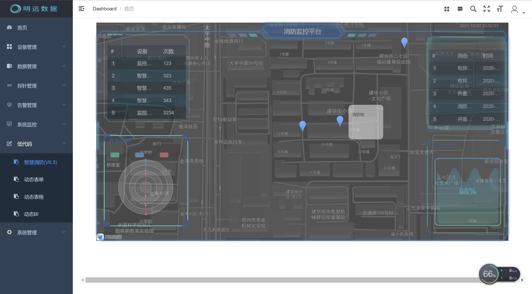Toggle fullscreen mode icon
This screenshot has height=294, width=532.
487,9
